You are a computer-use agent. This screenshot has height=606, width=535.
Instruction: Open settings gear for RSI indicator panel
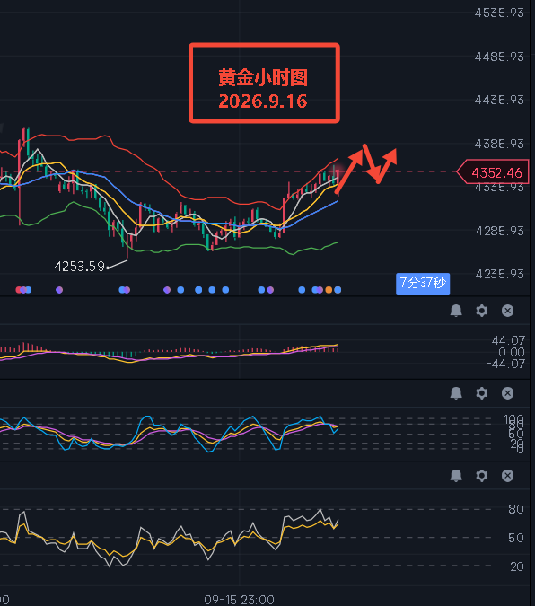click(x=482, y=475)
